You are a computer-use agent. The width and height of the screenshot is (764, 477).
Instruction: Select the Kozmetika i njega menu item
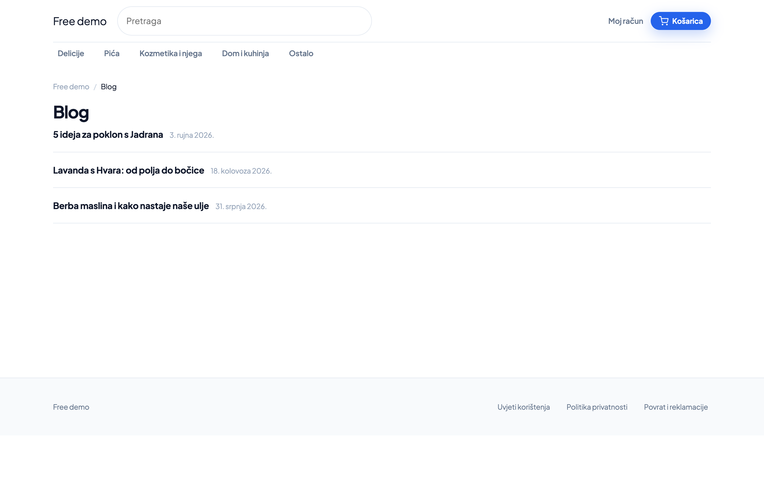point(171,53)
